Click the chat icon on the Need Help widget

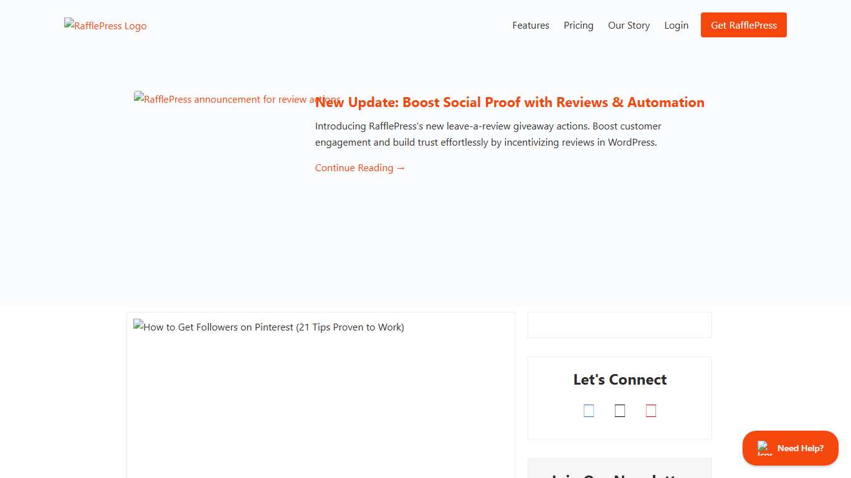764,448
